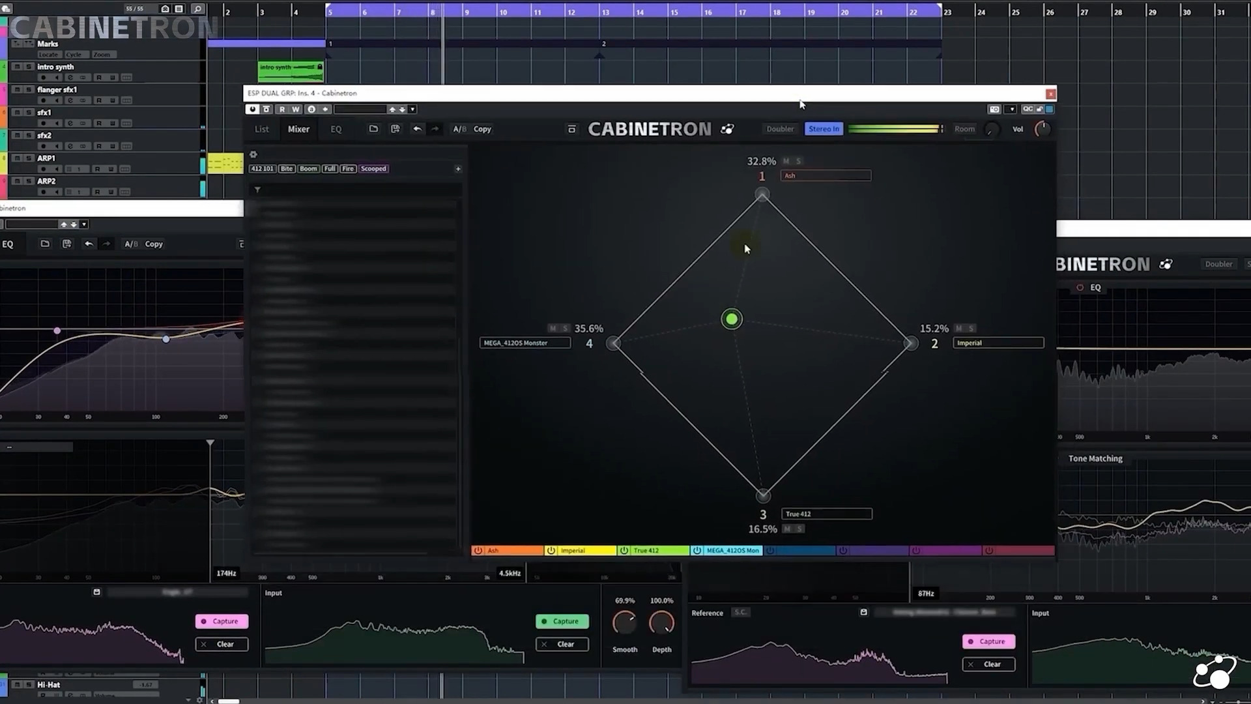Open the preset browser folder icon
Image resolution: width=1251 pixels, height=704 pixels.
(x=374, y=129)
